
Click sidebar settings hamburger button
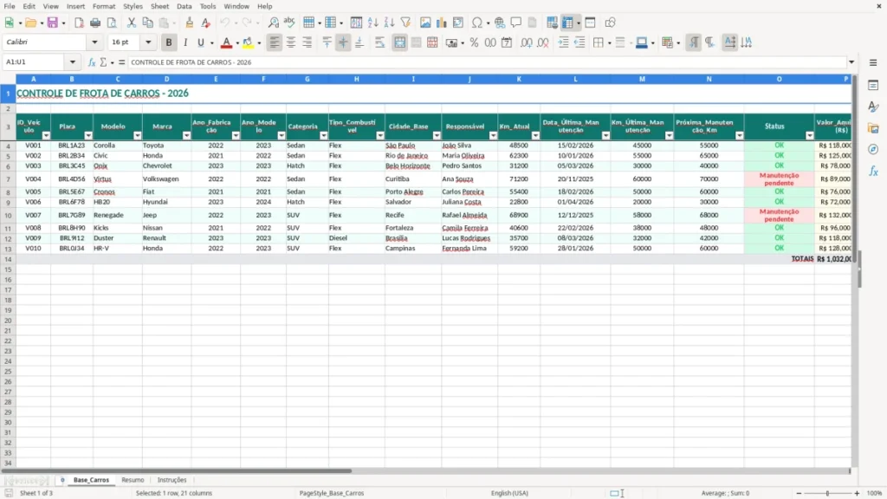click(873, 62)
